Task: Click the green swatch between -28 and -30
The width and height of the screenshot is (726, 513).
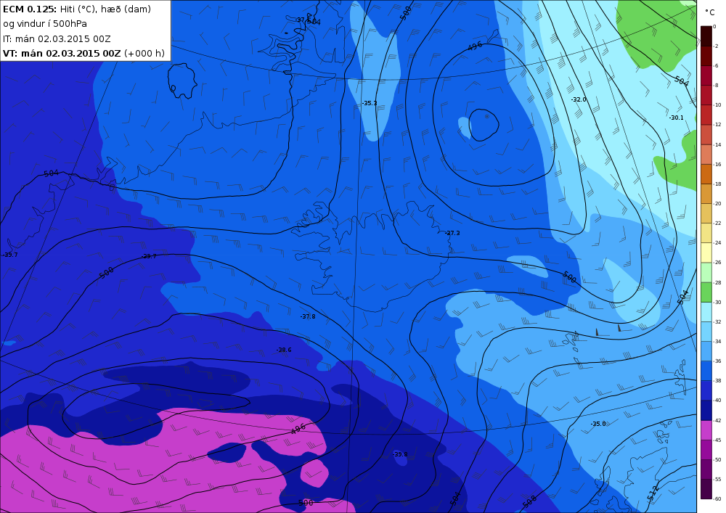Action: click(x=706, y=292)
